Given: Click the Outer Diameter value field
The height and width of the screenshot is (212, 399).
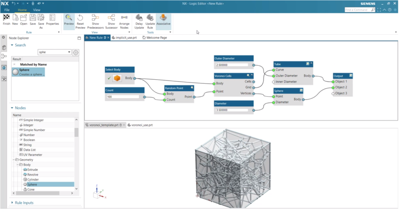Looking at the screenshot, I should pyautogui.click(x=231, y=65).
